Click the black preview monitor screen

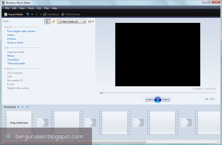(x=158, y=54)
